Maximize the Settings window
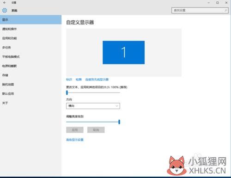The height and width of the screenshot is (178, 231). (x=218, y=3)
